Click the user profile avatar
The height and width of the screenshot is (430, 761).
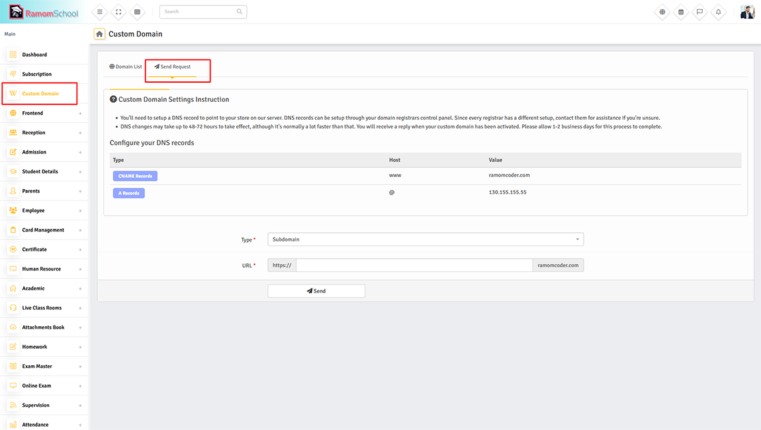(x=746, y=12)
